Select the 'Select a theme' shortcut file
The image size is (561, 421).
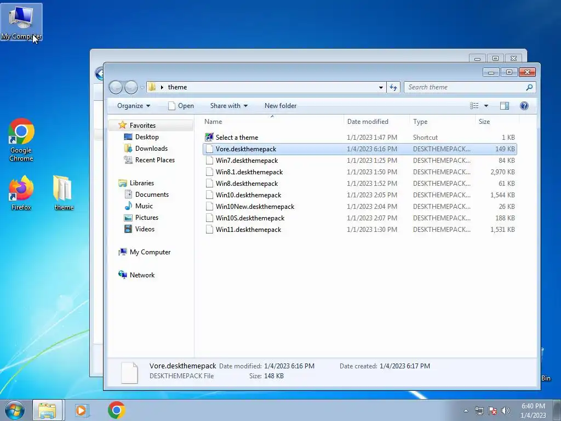coord(359,138)
